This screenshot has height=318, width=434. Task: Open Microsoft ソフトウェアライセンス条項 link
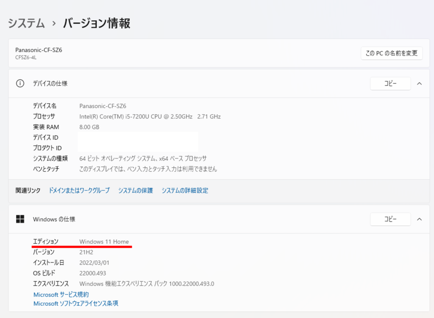[x=76, y=303]
